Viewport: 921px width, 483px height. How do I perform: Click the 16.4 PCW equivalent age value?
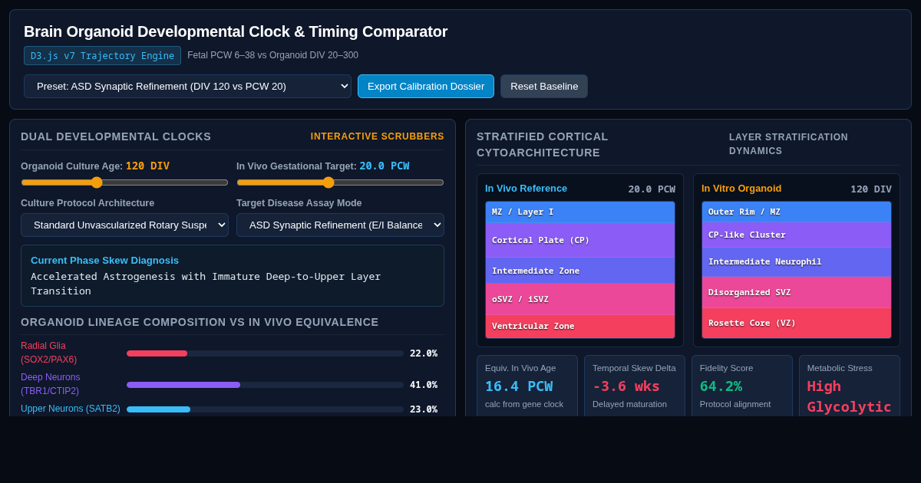point(519,386)
